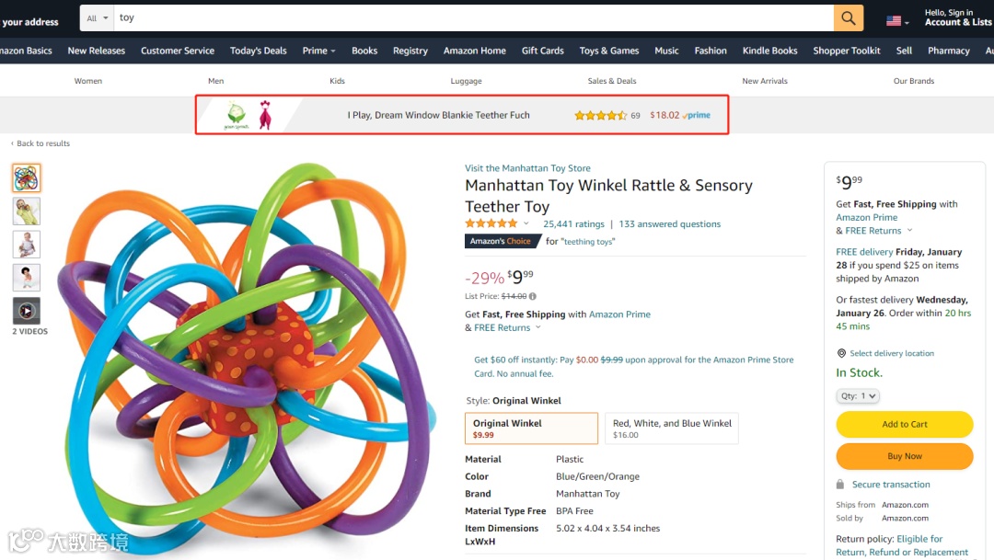Open the Qty quantity dropdown
The height and width of the screenshot is (560, 994).
(858, 396)
